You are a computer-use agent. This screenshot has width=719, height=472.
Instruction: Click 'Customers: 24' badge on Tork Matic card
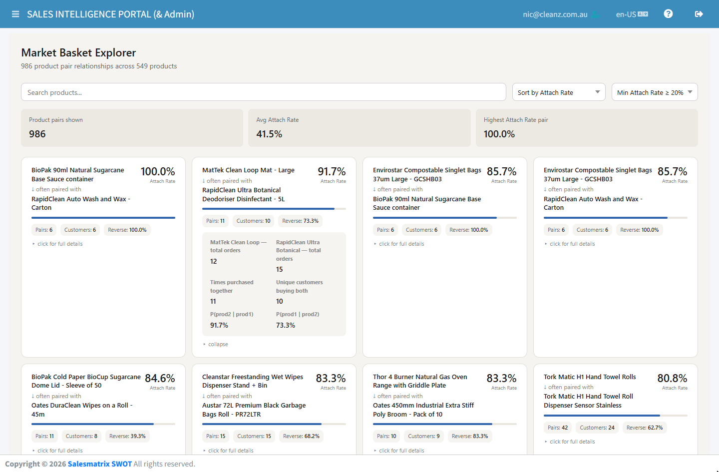[x=597, y=428]
